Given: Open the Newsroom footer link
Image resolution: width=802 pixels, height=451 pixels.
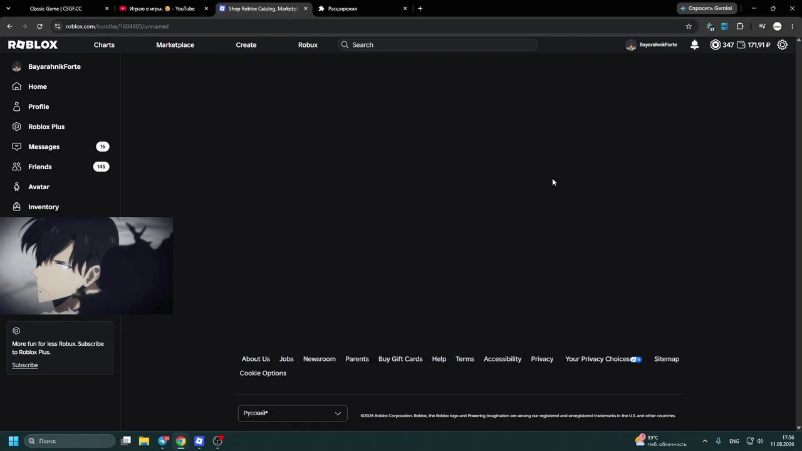Looking at the screenshot, I should coord(320,359).
